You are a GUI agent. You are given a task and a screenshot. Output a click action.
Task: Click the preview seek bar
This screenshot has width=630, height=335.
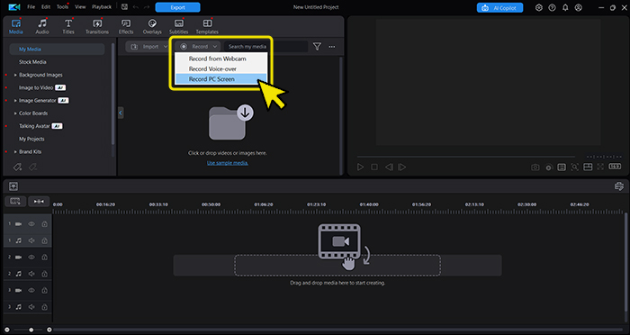[466, 157]
